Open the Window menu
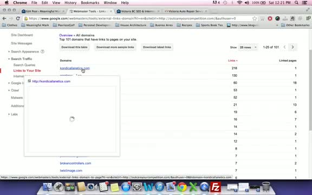Viewport: 312px width, 195px height. click(x=110, y=3)
